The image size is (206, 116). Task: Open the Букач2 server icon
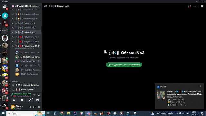(x=5, y=31)
